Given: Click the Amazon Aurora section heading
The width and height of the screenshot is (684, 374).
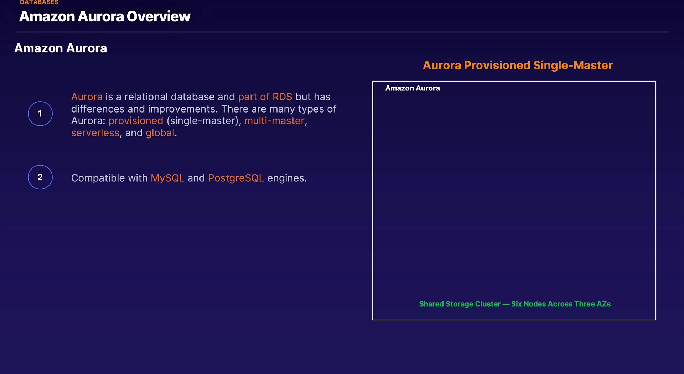Looking at the screenshot, I should [61, 48].
